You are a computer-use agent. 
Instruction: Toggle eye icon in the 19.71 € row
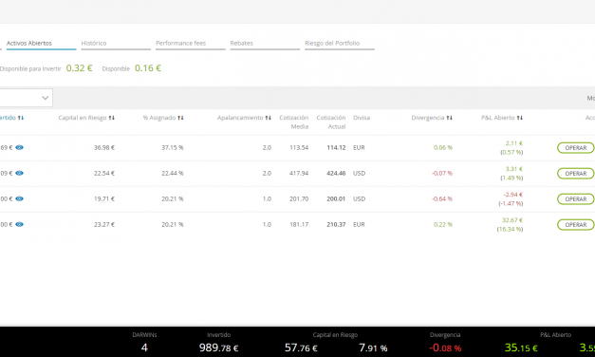click(19, 198)
